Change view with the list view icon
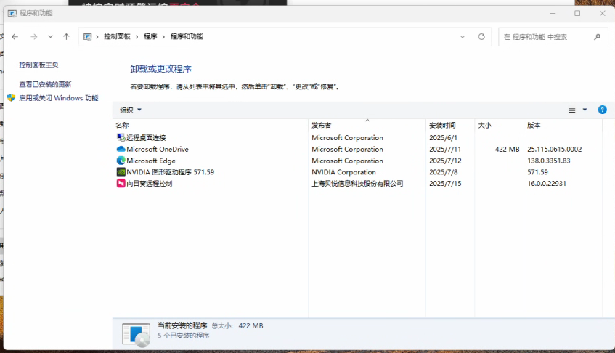 [572, 110]
